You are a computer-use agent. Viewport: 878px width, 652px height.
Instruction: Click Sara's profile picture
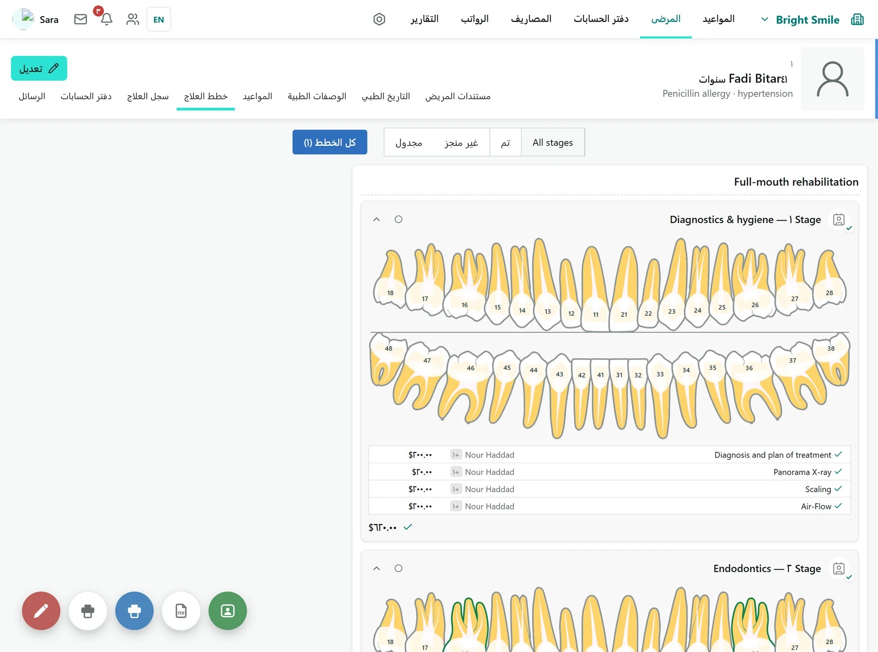(x=23, y=19)
